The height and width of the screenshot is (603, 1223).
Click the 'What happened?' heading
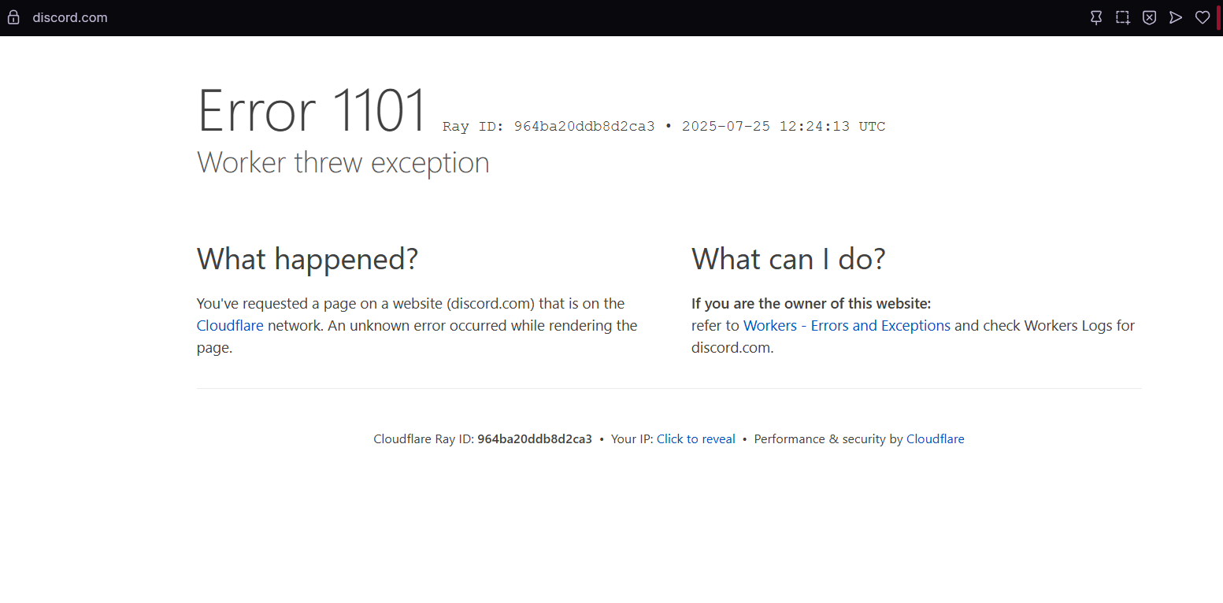coord(307,259)
